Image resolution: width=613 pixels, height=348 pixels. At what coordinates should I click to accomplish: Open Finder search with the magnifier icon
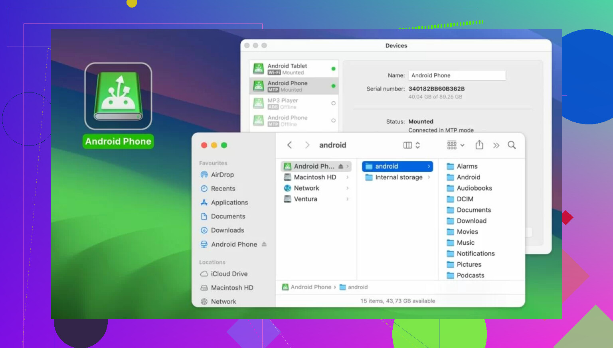pyautogui.click(x=512, y=145)
